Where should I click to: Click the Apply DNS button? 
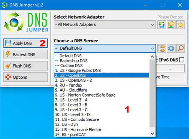point(25,43)
